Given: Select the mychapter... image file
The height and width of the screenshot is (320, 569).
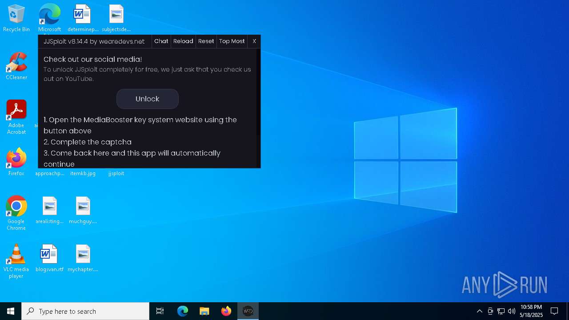Looking at the screenshot, I should tap(83, 258).
